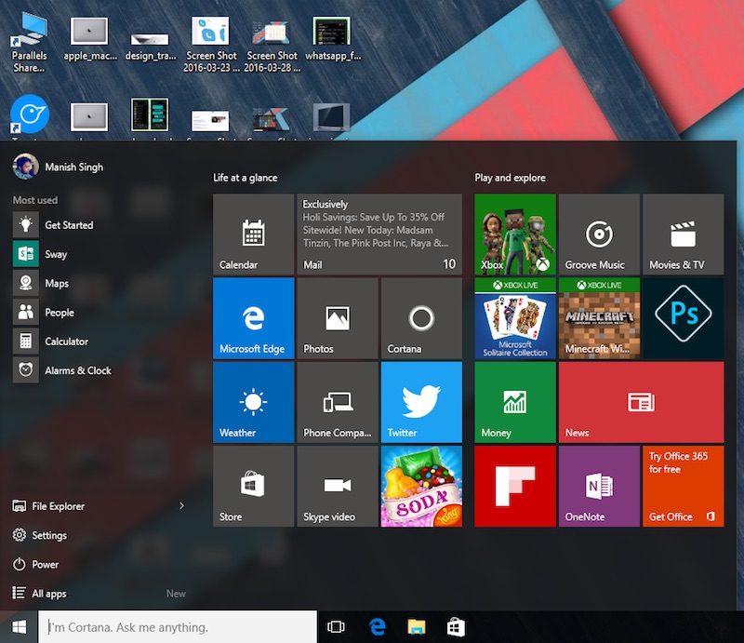Open the Candy Crush Soda tile
This screenshot has width=744, height=643.
(420, 486)
